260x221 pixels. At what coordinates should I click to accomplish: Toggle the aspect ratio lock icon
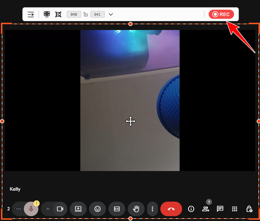coord(85,14)
